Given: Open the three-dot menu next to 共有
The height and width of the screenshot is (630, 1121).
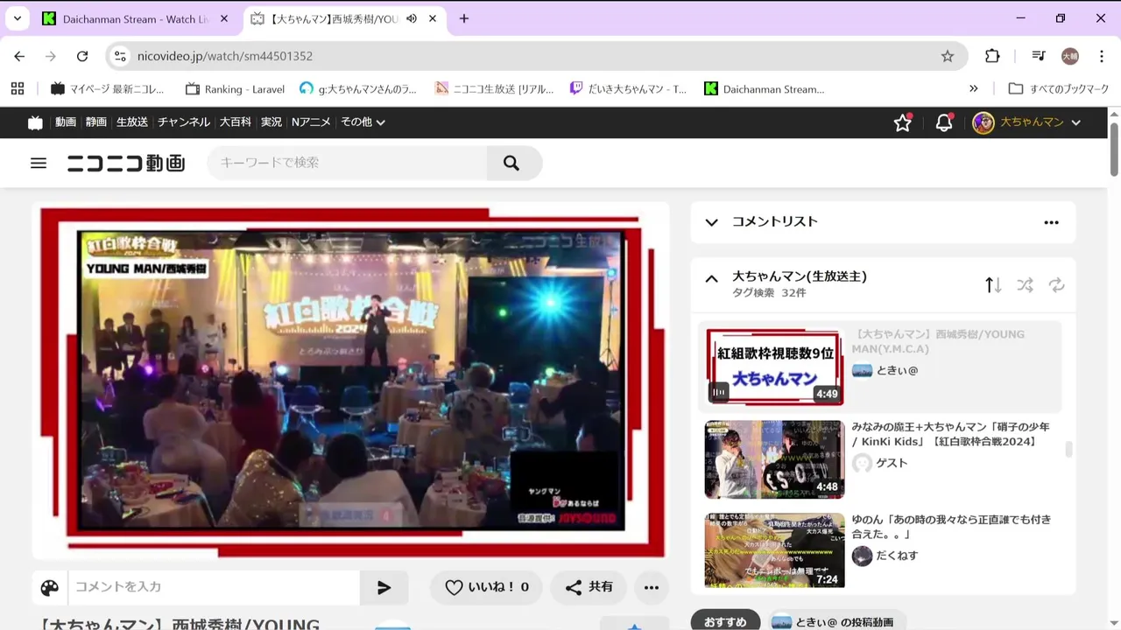Looking at the screenshot, I should [x=652, y=588].
